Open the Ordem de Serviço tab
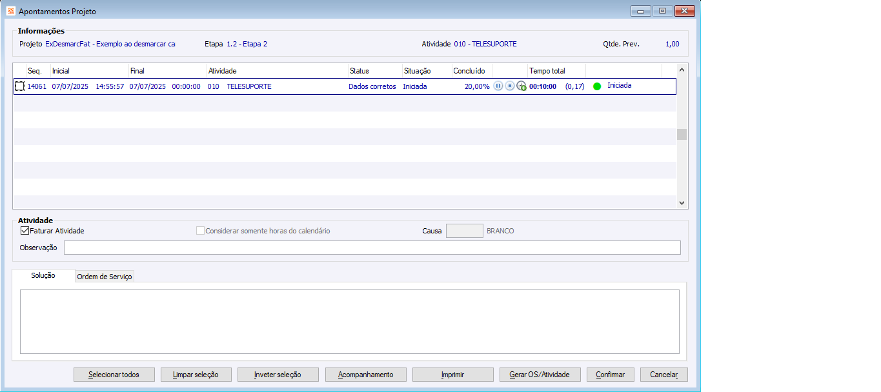 [105, 277]
